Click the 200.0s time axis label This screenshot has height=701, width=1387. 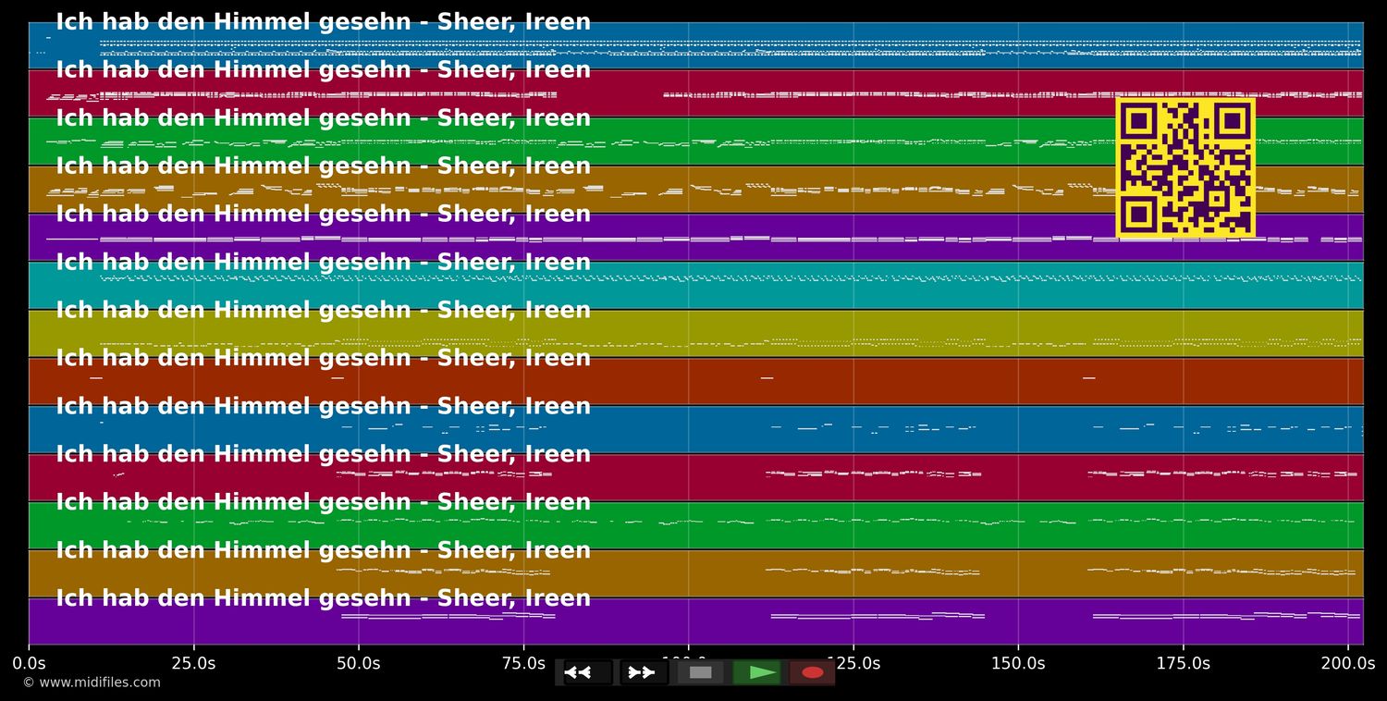click(x=1348, y=663)
